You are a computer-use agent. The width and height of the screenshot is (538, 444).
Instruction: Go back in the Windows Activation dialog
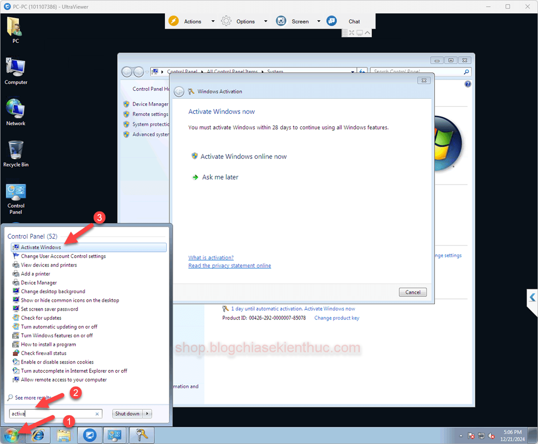(x=179, y=92)
